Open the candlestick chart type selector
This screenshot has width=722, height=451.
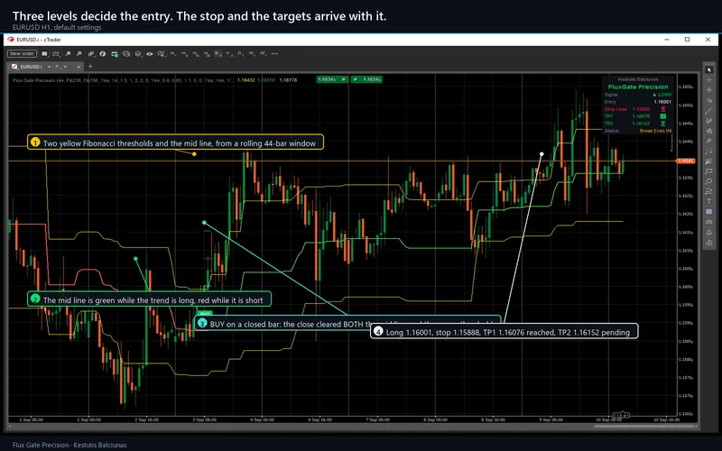(91, 54)
